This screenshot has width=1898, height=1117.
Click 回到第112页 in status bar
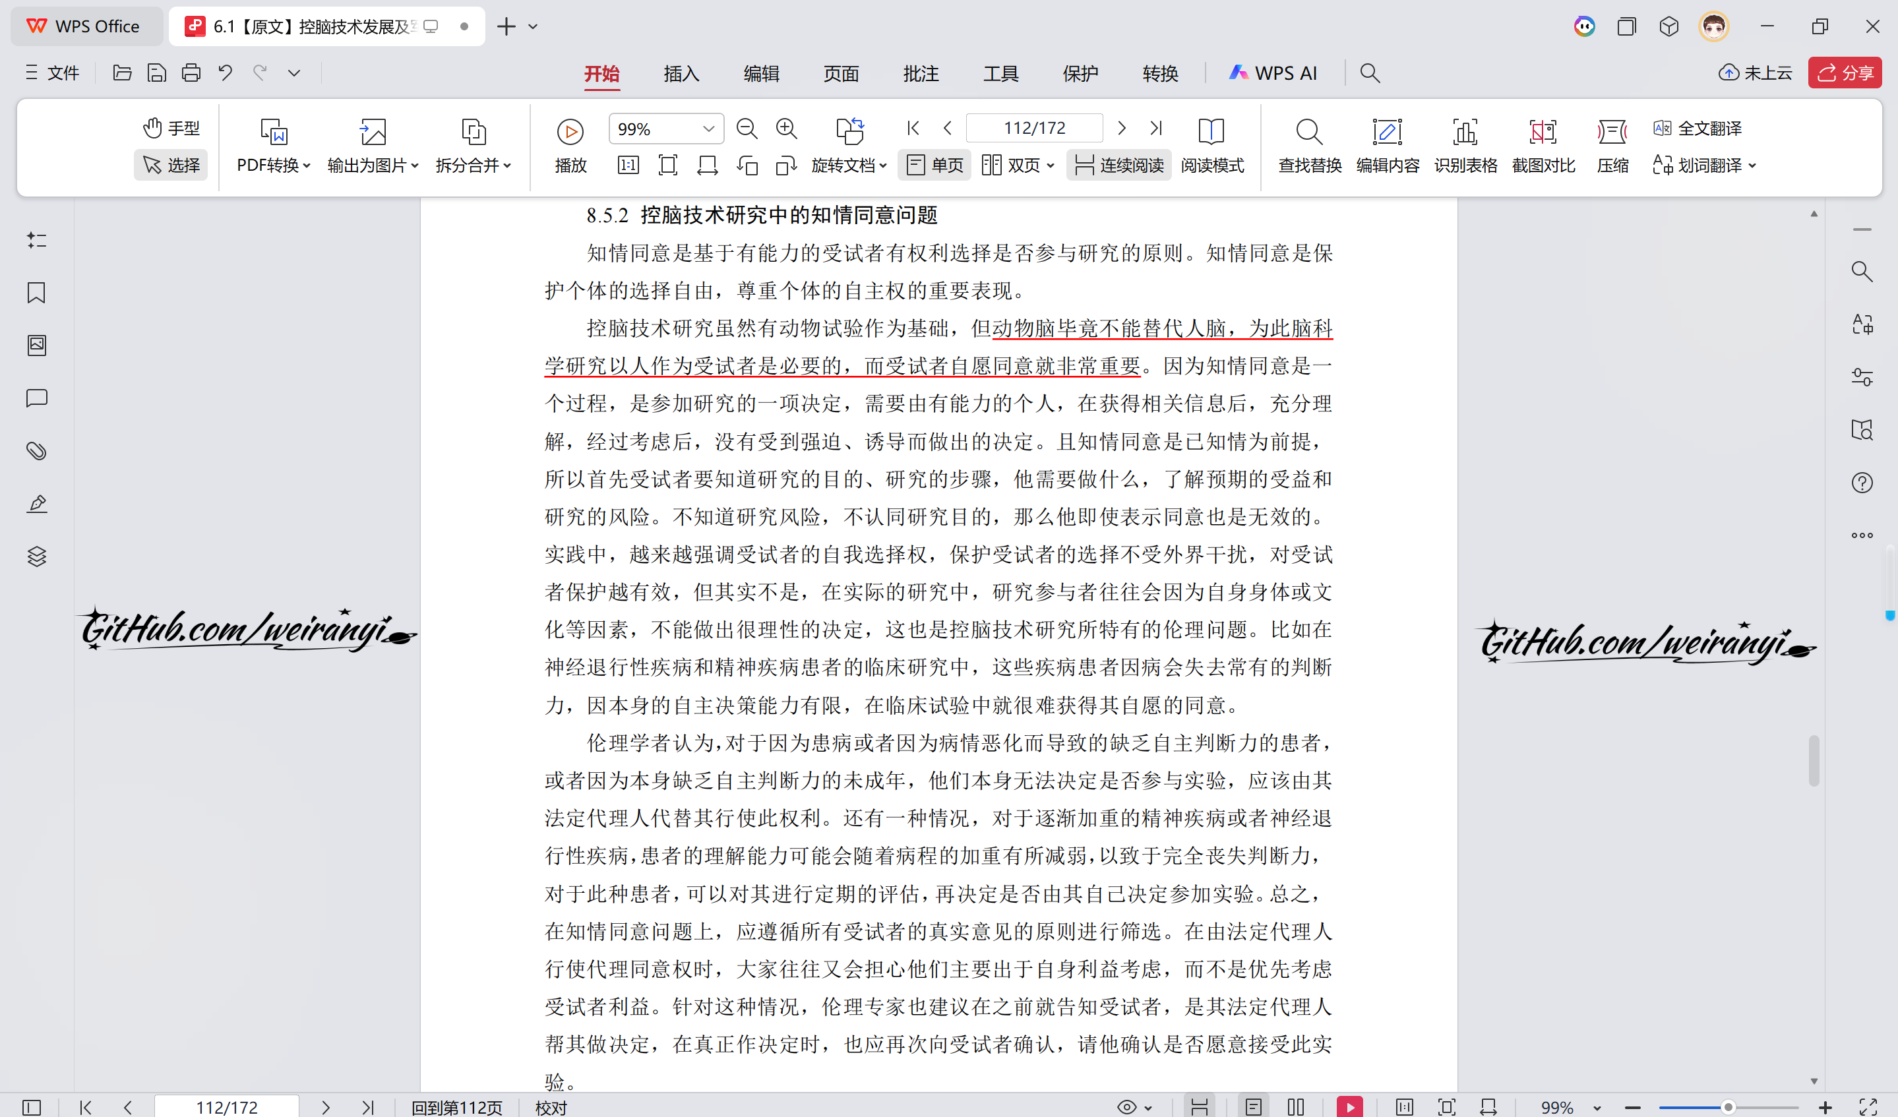tap(457, 1106)
